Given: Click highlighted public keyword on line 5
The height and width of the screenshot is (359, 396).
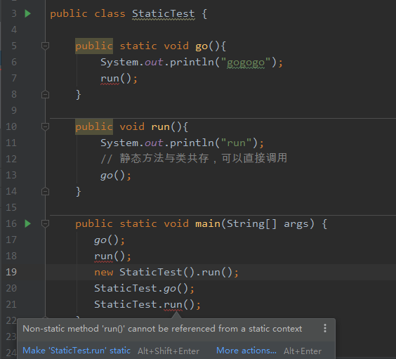Looking at the screenshot, I should click(94, 46).
